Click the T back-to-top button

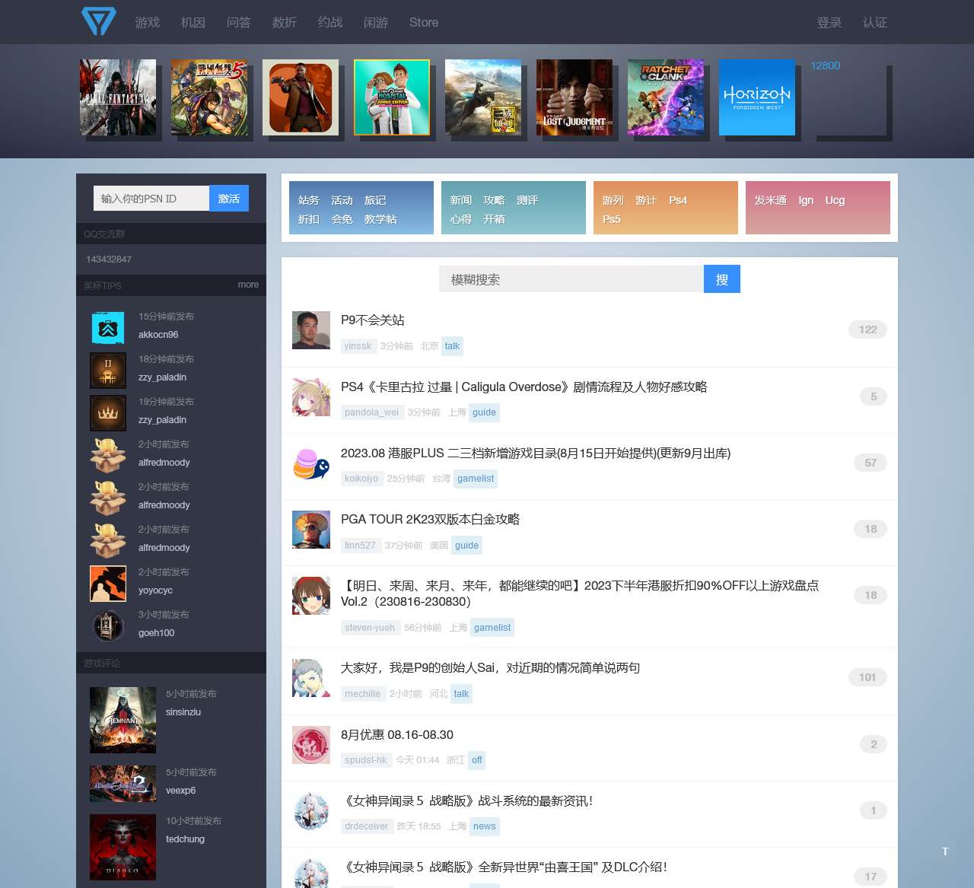point(945,851)
